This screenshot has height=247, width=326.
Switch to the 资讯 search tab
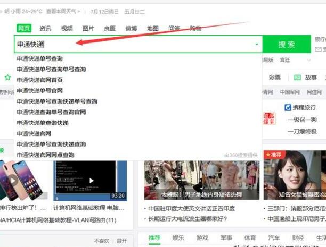(45, 28)
